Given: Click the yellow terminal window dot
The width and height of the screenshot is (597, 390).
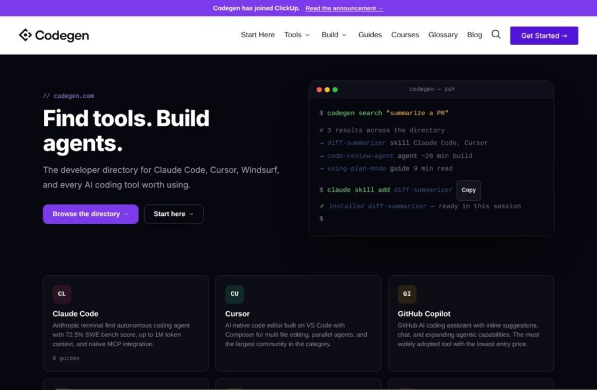Looking at the screenshot, I should (327, 90).
